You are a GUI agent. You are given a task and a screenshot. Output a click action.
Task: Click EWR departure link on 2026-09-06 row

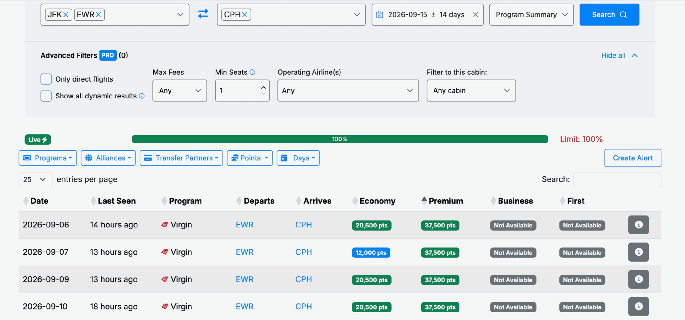[245, 225]
